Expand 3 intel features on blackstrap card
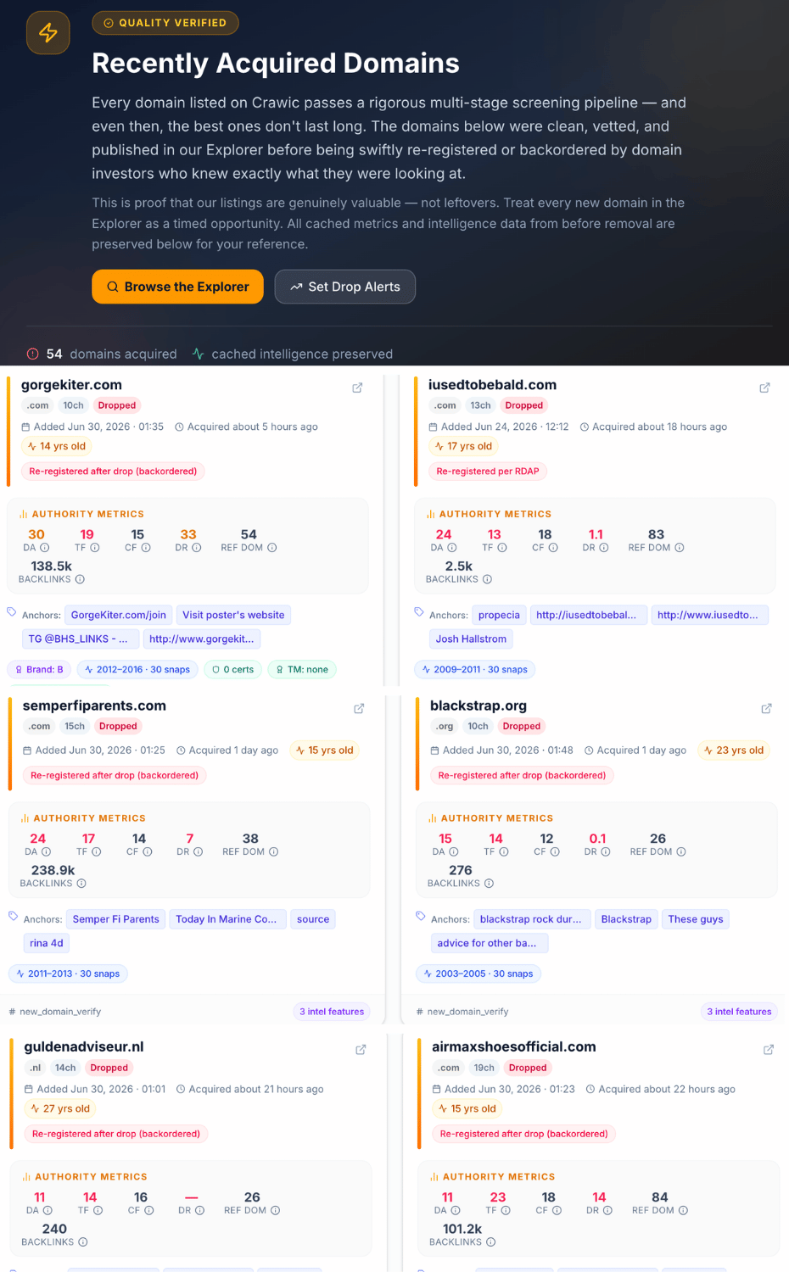This screenshot has height=1272, width=789. coord(739,1012)
